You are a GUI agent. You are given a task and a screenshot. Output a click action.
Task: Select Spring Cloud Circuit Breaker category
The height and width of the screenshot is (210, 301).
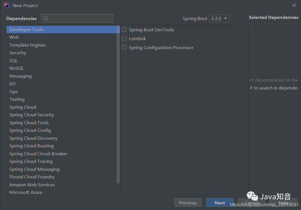coord(62,154)
